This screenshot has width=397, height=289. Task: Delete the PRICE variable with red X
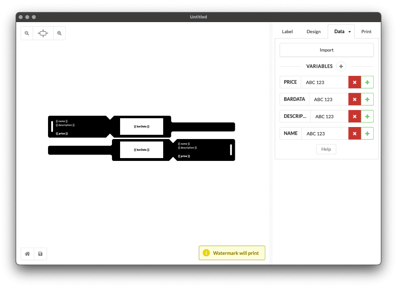pos(355,82)
